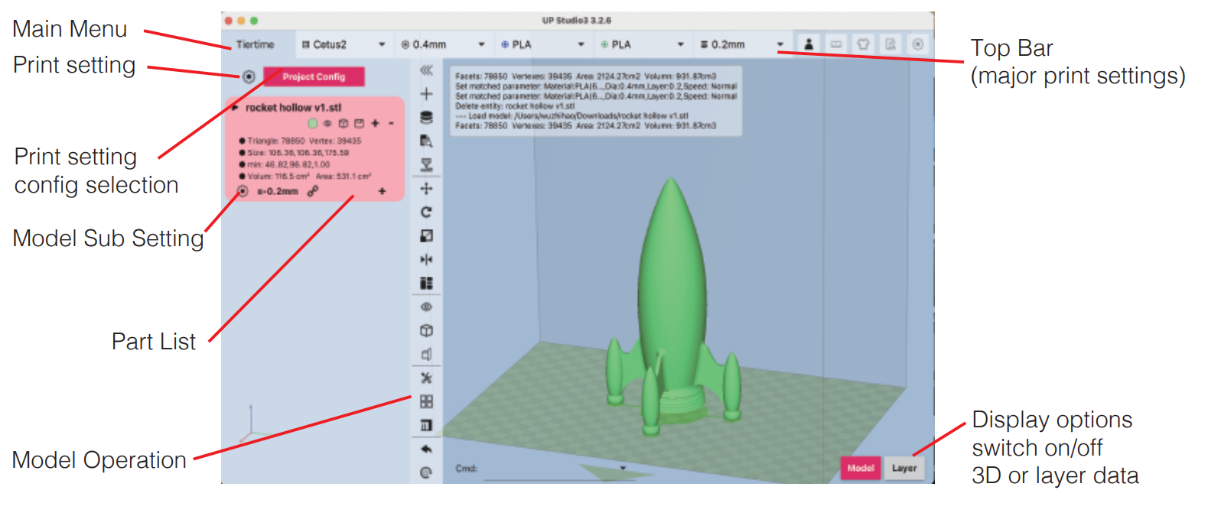
Task: Open the print settings gear beside Project Config
Action: [249, 76]
